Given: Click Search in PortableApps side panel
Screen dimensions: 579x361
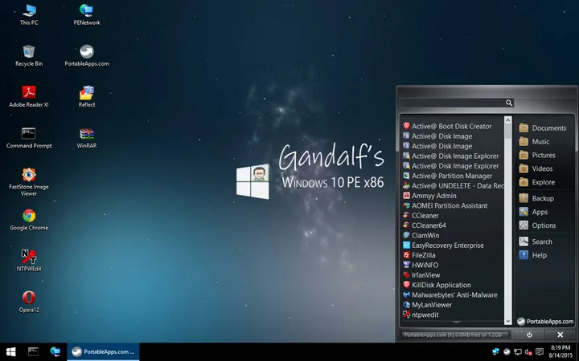Looking at the screenshot, I should (x=536, y=241).
